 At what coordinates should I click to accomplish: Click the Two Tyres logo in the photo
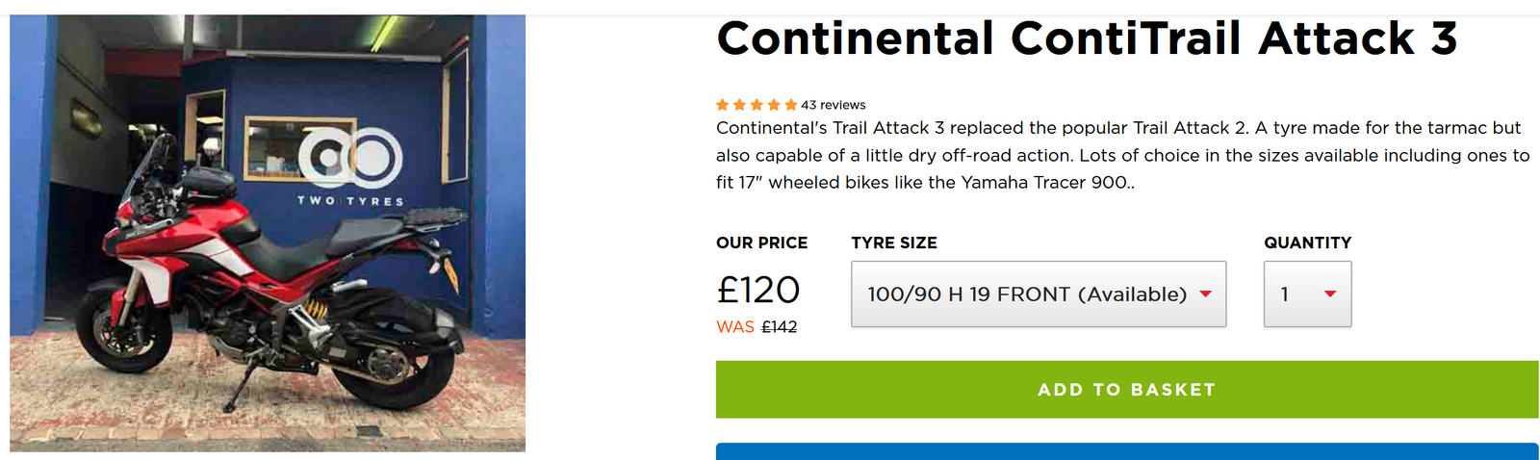point(350,164)
